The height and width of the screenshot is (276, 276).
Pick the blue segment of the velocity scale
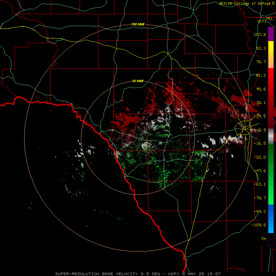click(271, 219)
